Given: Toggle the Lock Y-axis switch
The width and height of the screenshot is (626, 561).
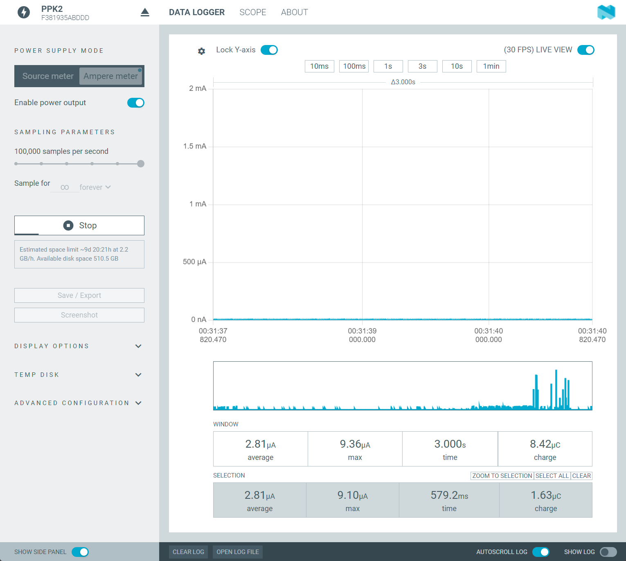Looking at the screenshot, I should 269,50.
